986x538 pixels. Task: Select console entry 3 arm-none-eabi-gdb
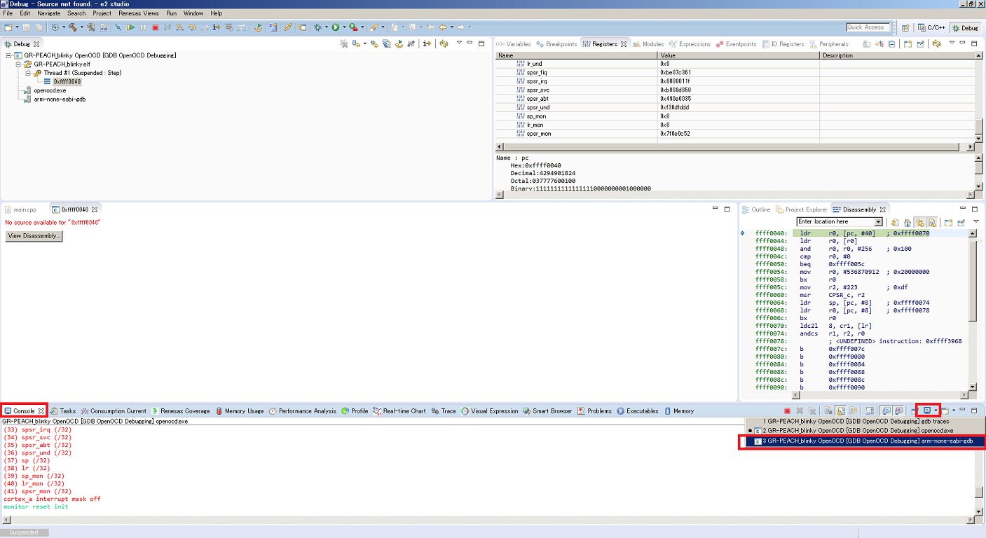click(x=866, y=441)
